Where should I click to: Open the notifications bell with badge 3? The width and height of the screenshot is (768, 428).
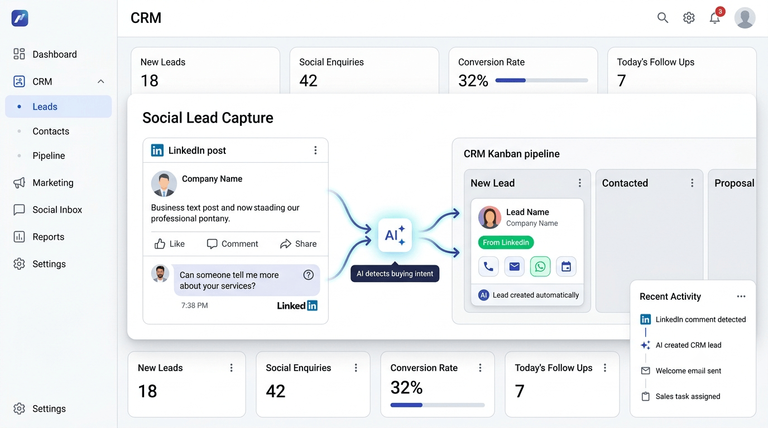pos(715,18)
